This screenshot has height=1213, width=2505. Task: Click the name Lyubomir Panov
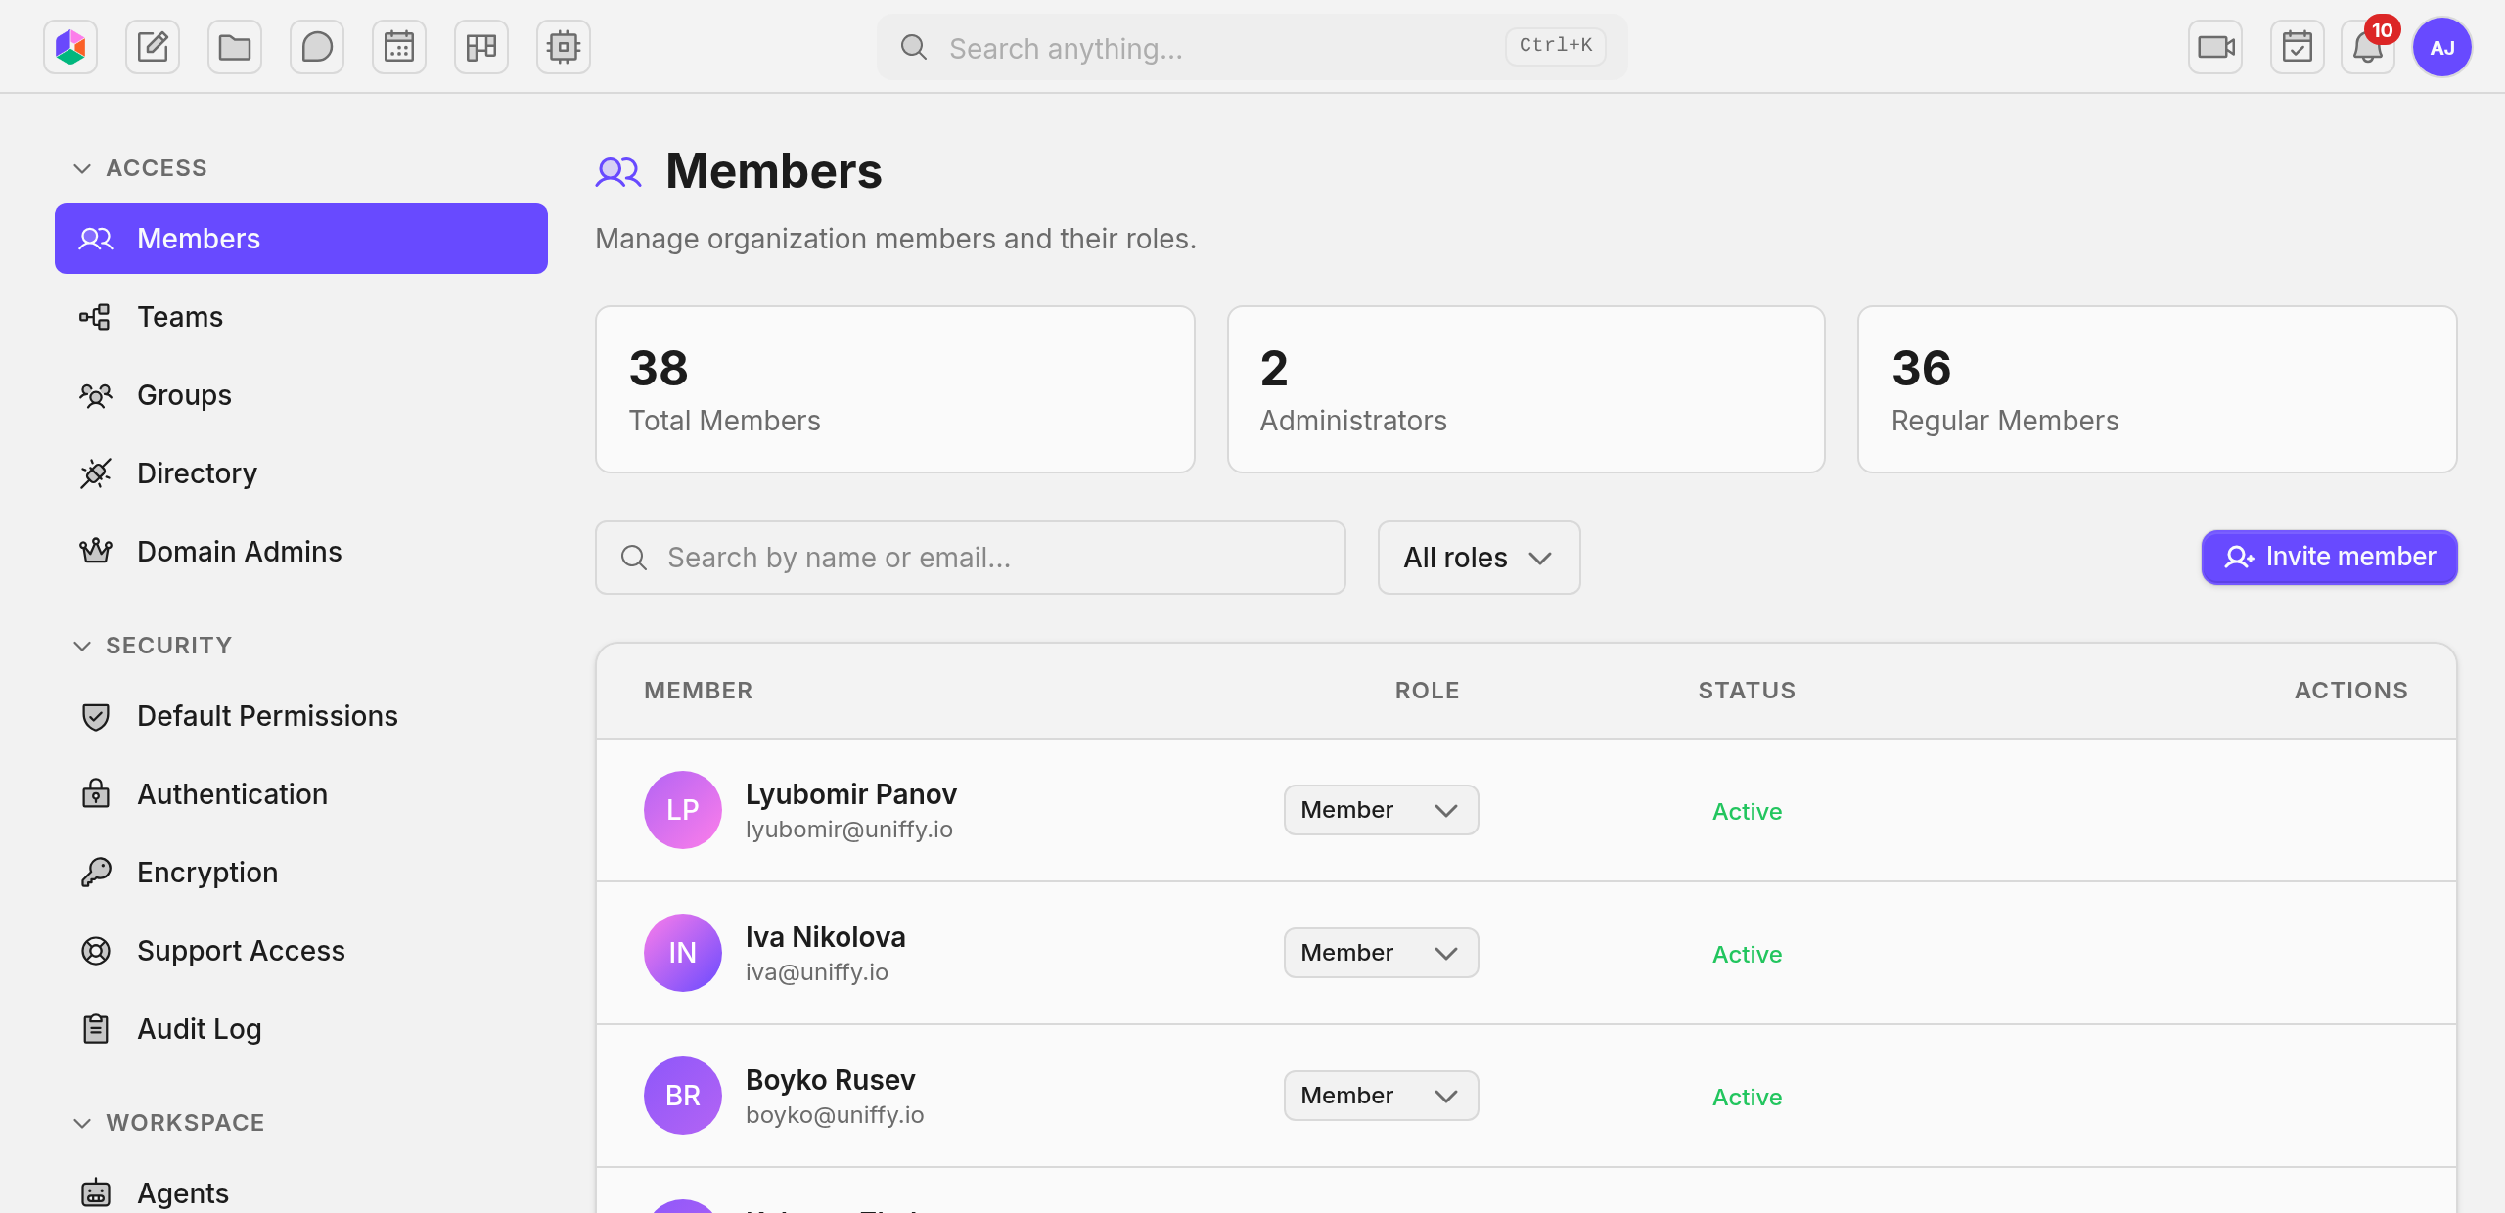tap(851, 794)
